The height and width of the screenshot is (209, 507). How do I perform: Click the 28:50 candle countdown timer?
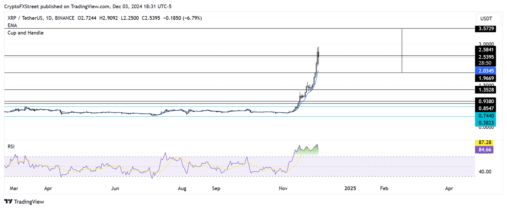click(x=485, y=63)
